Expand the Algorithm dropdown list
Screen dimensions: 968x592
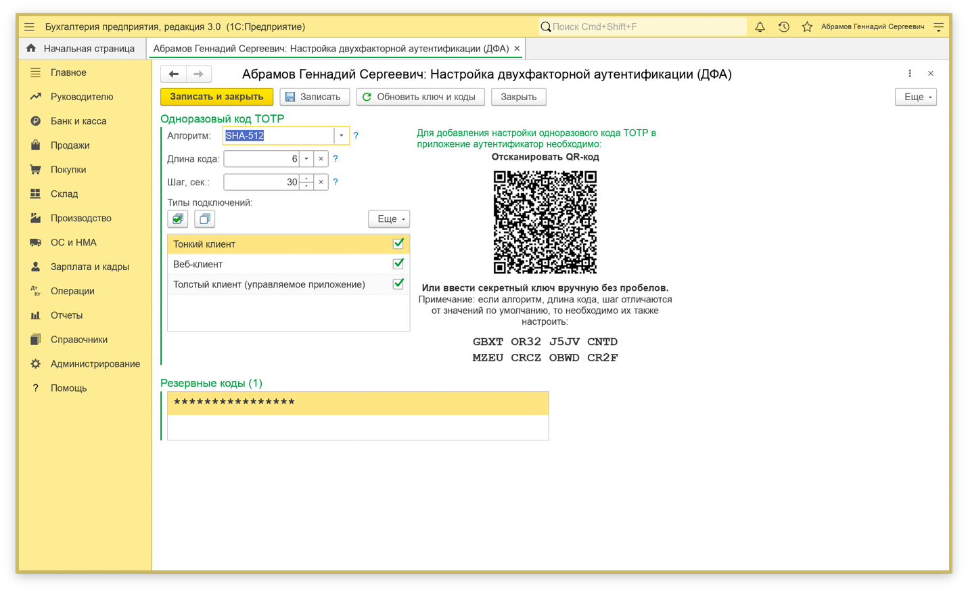pos(342,136)
